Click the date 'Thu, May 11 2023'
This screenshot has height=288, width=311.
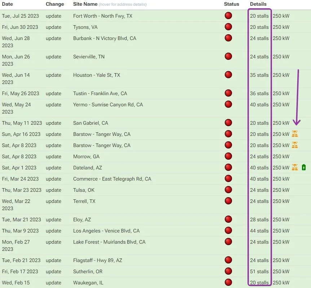pos(22,123)
